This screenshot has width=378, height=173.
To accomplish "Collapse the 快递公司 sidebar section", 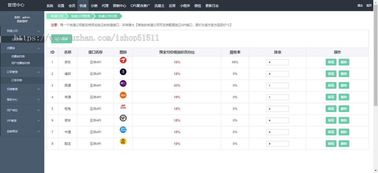I will click(x=22, y=31).
